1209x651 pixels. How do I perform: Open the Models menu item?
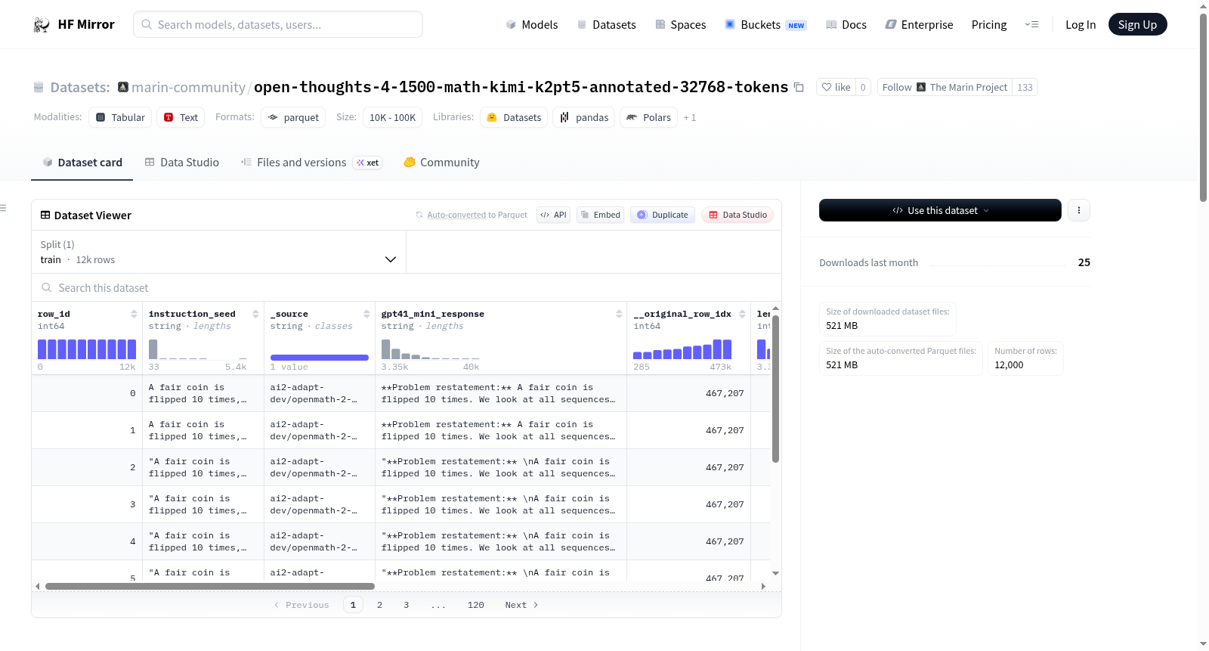pyautogui.click(x=532, y=25)
